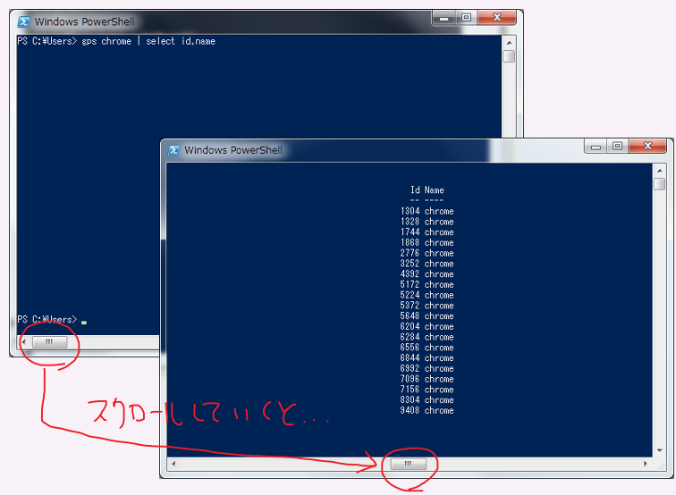Click the front window's horizontal scroll left arrow
The image size is (676, 495).
coord(173,464)
